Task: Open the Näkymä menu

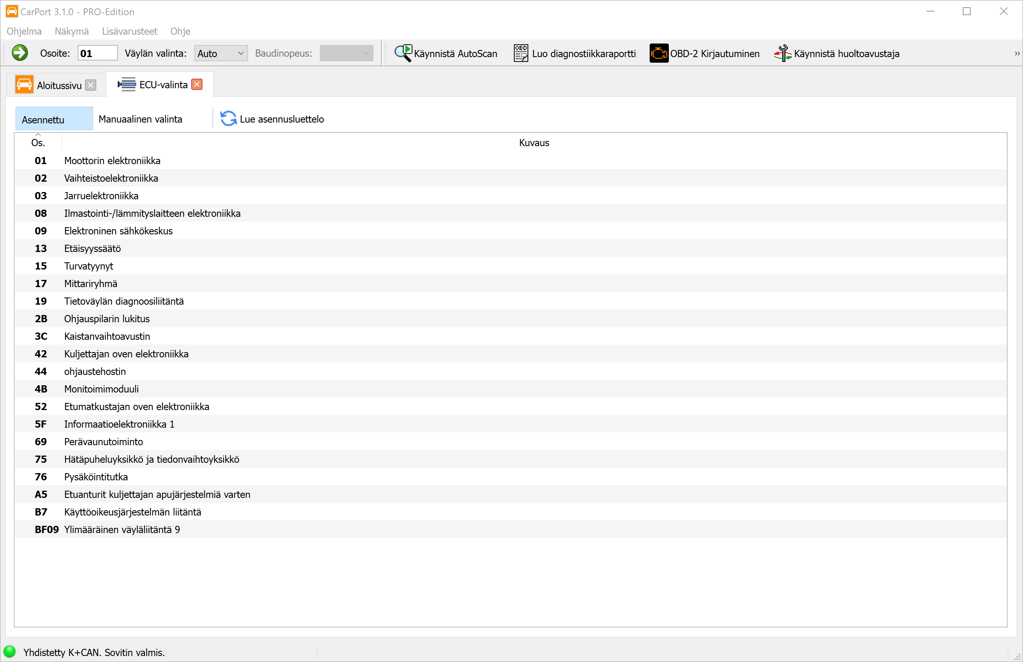Action: (x=71, y=32)
